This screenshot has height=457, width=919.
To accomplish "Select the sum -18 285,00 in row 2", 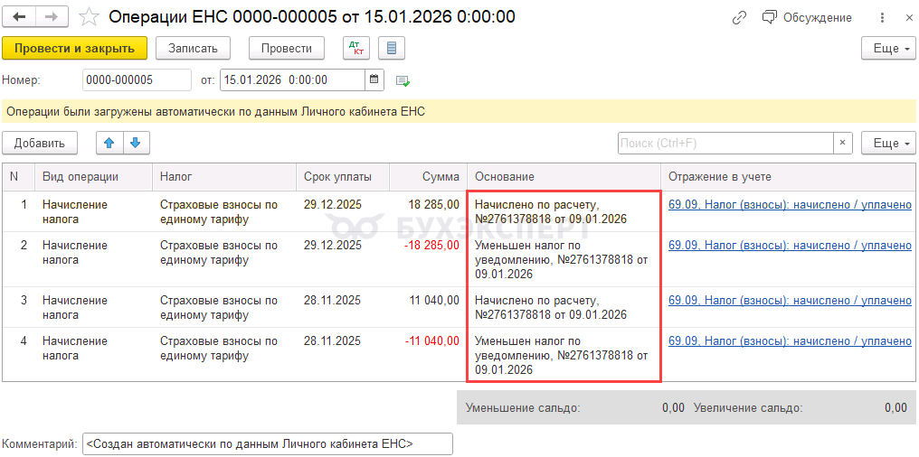I will click(432, 246).
